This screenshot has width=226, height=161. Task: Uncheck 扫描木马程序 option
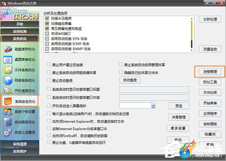click(x=47, y=18)
